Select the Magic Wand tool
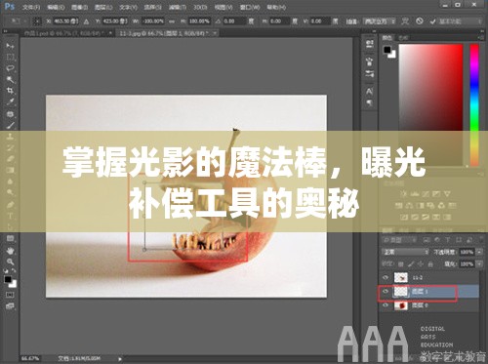Screen dimensions: 488x364 coord(10,79)
